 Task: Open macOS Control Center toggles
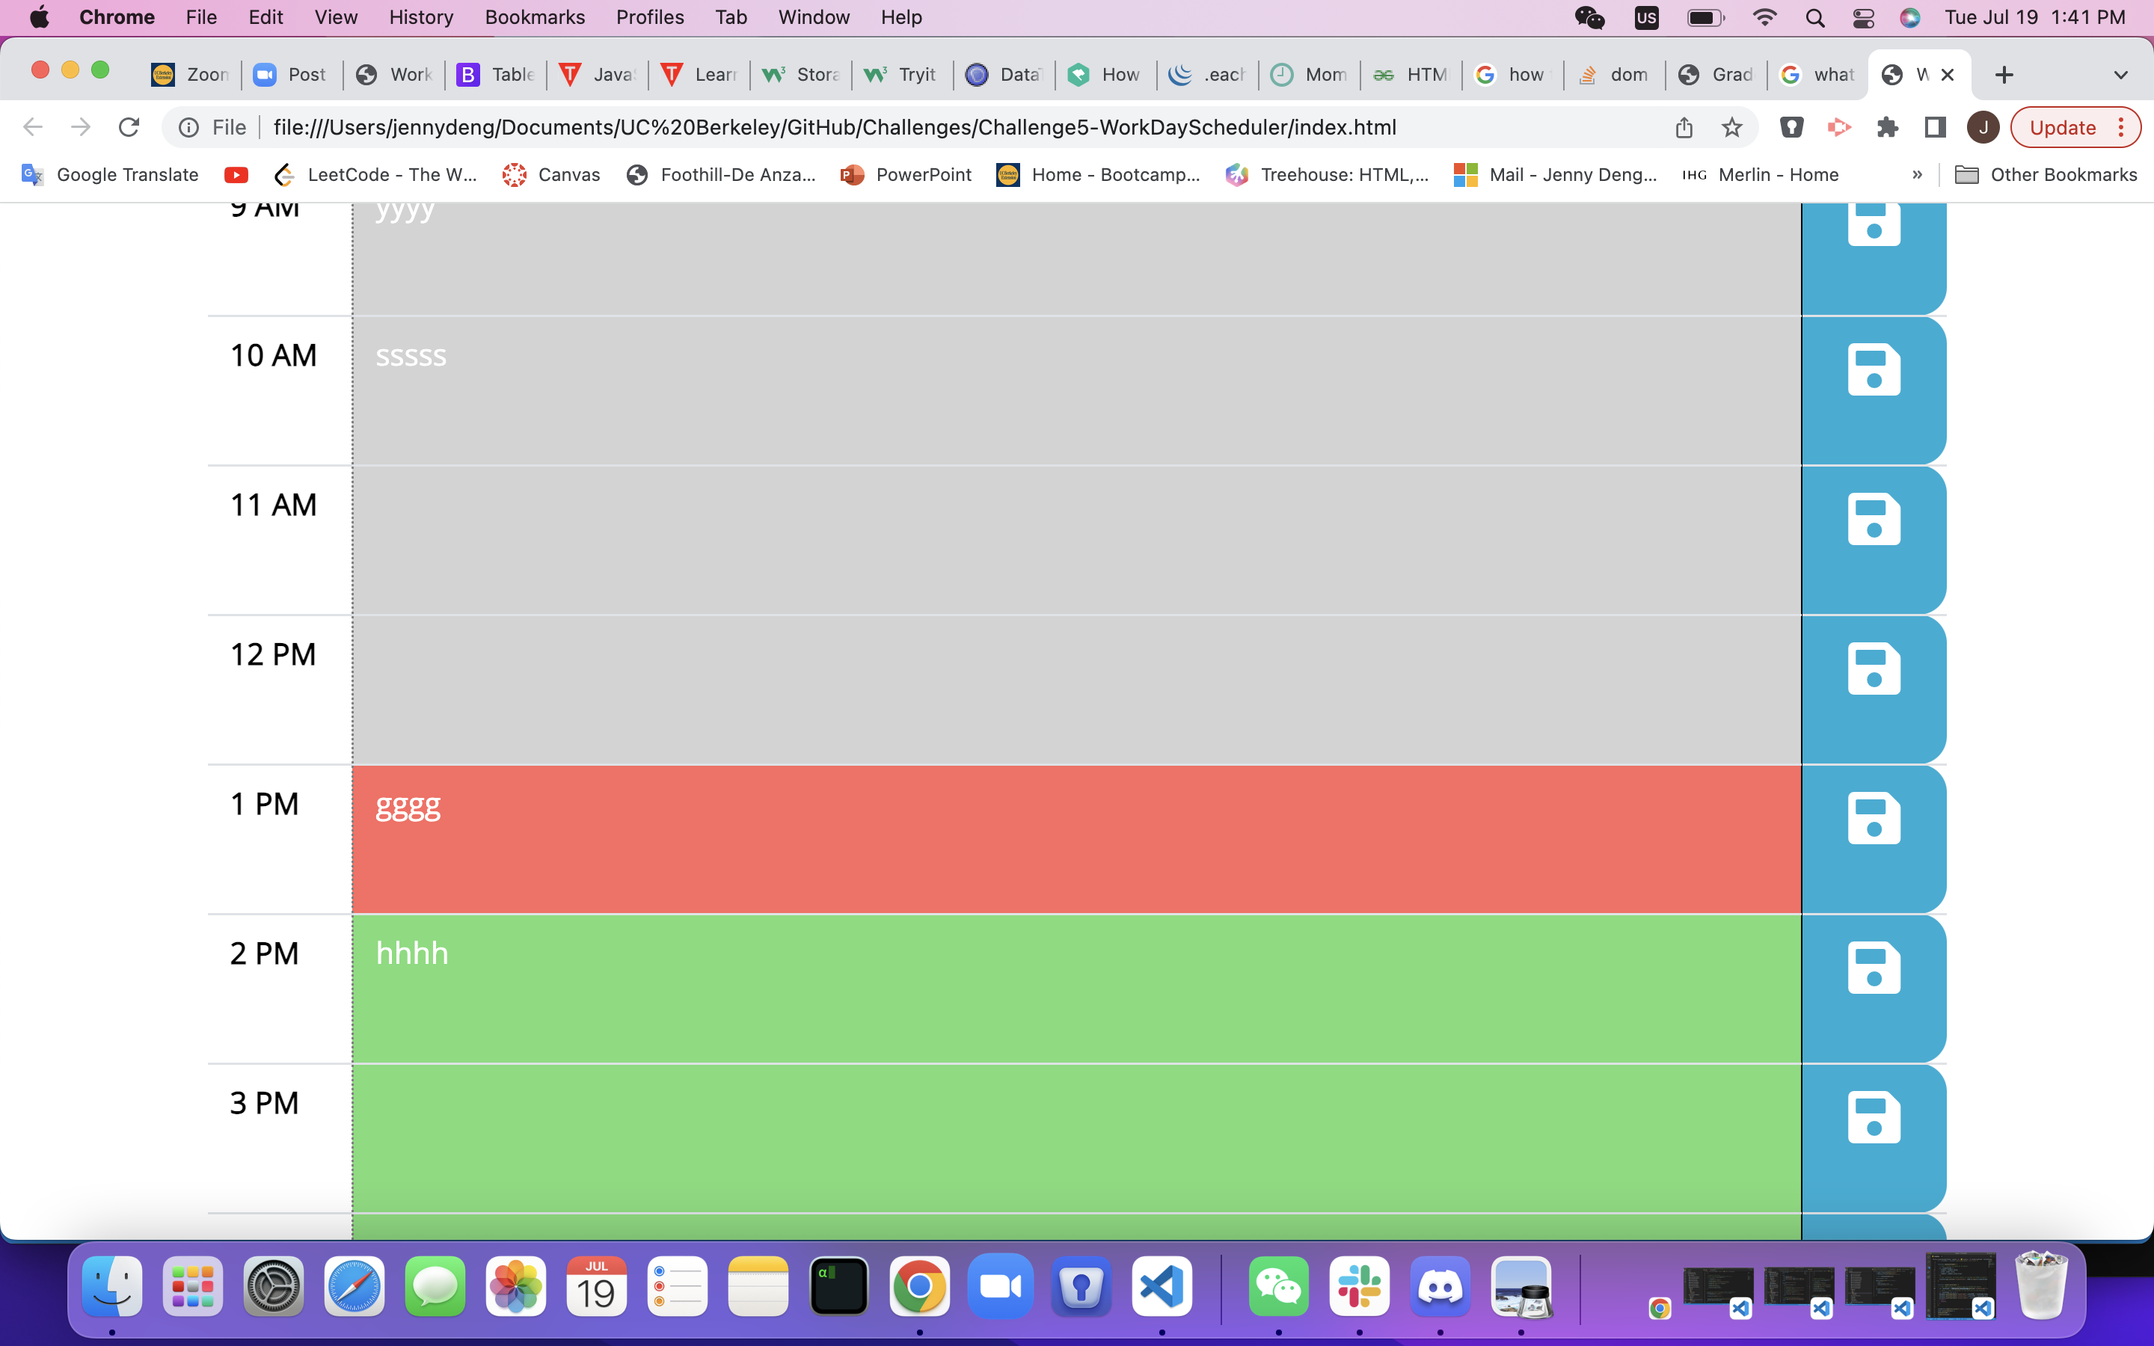click(x=1863, y=18)
